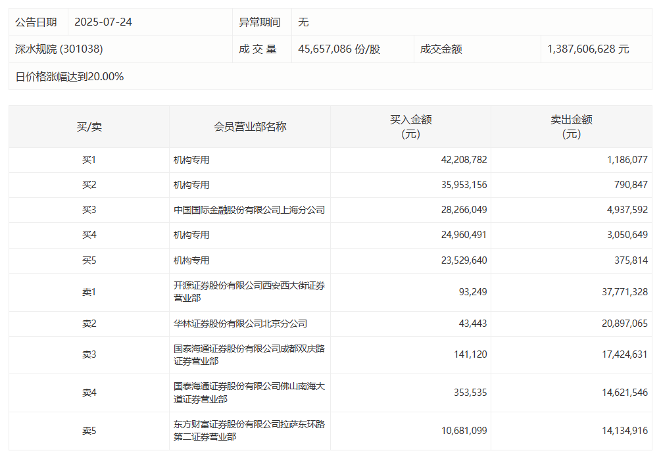Open 开源证券西安西大街证券营业部 entry

coord(249,292)
